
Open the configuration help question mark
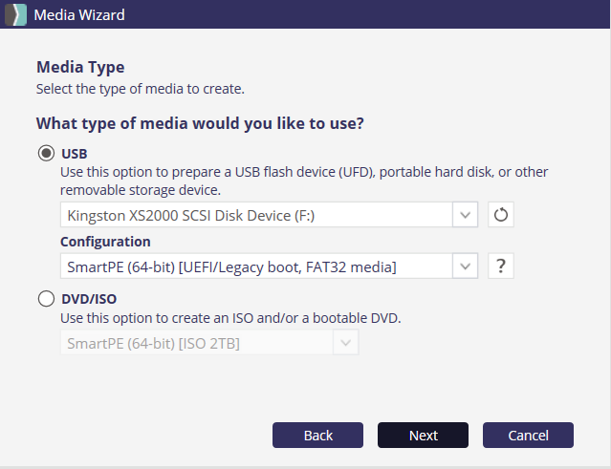(x=500, y=266)
